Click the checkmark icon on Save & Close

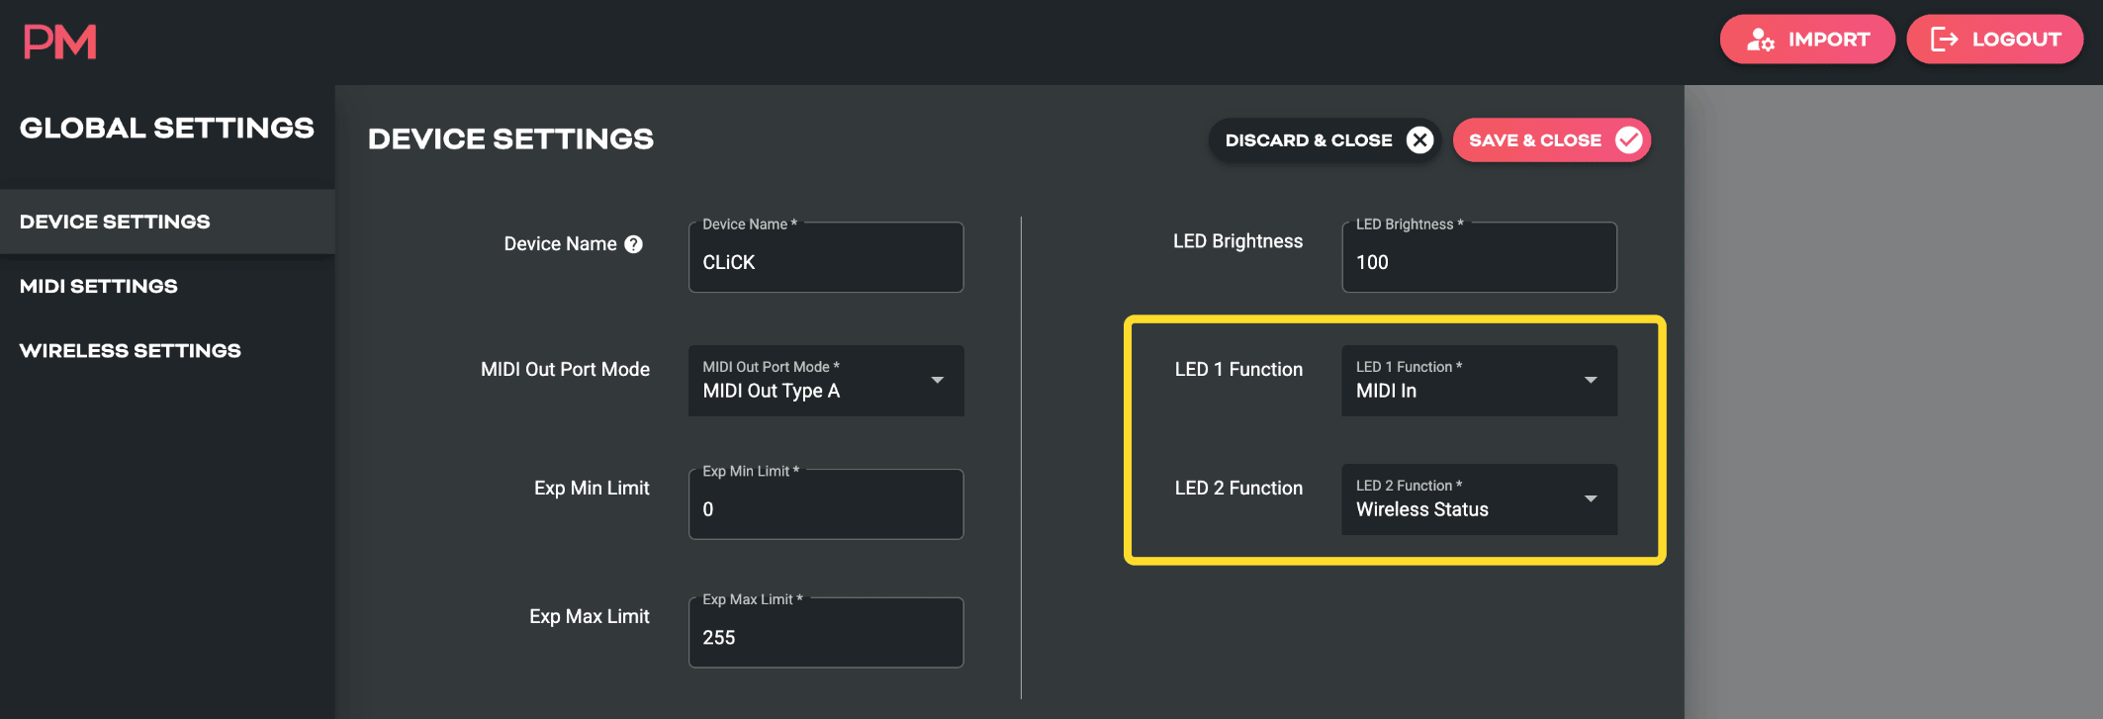pos(1628,140)
